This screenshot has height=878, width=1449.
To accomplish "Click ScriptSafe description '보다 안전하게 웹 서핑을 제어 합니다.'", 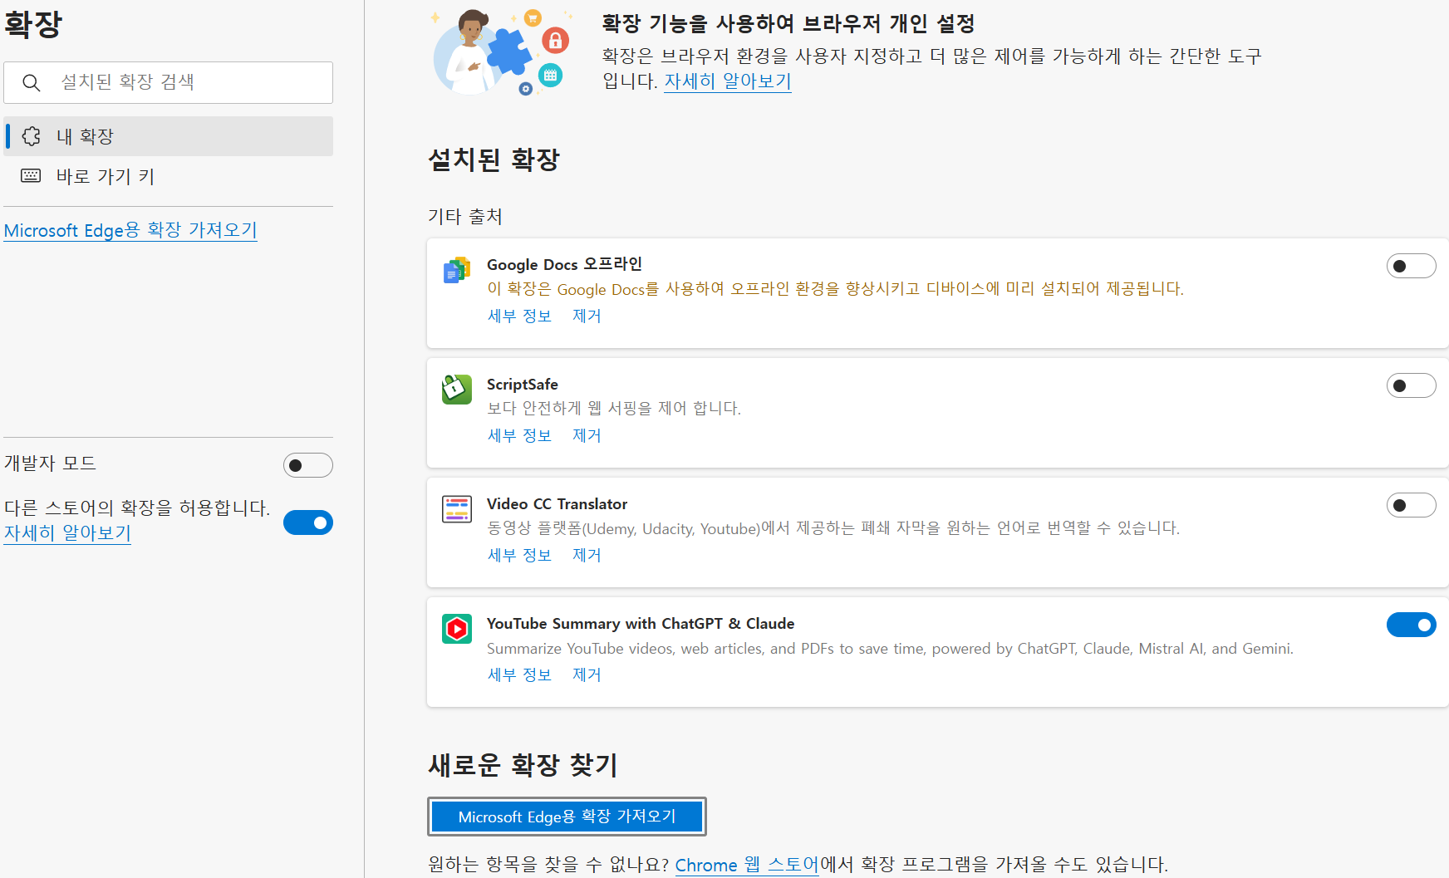I will (x=614, y=408).
